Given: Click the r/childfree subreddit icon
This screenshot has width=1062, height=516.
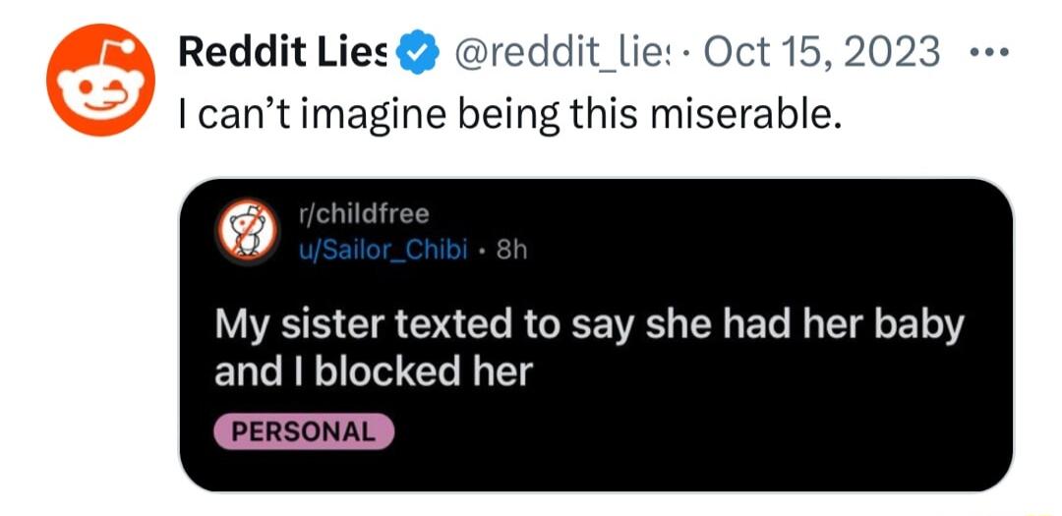Looking at the screenshot, I should coord(245,233).
